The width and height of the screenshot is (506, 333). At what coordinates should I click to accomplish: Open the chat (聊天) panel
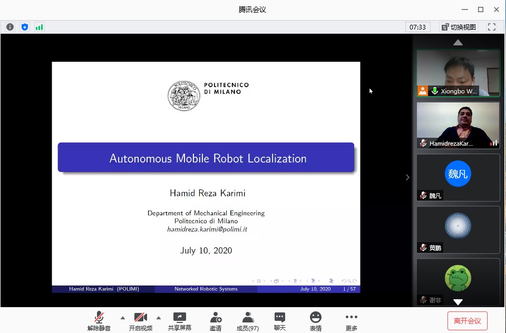pyautogui.click(x=279, y=320)
